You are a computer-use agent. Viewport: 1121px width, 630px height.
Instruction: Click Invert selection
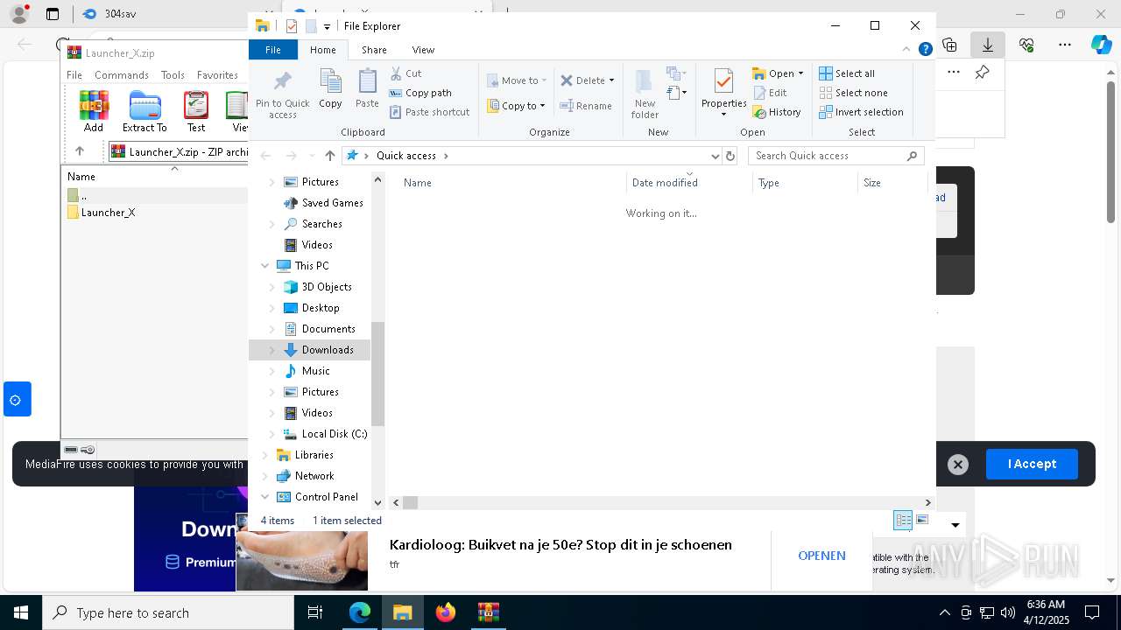click(x=861, y=112)
